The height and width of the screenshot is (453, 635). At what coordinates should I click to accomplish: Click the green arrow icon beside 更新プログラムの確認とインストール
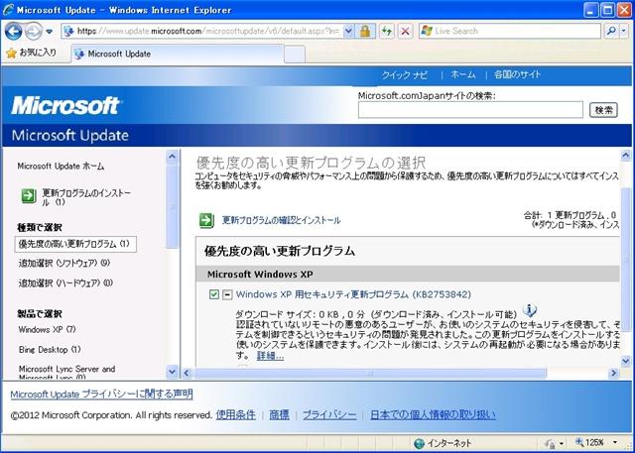206,220
